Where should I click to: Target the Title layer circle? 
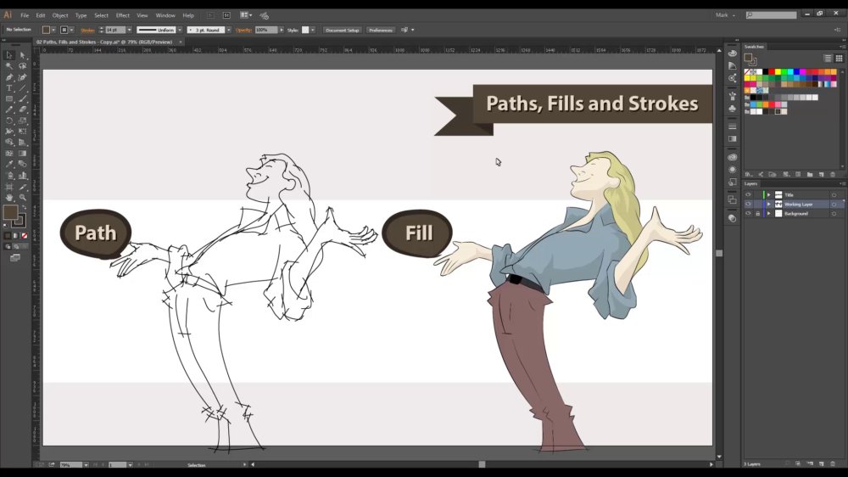(834, 195)
